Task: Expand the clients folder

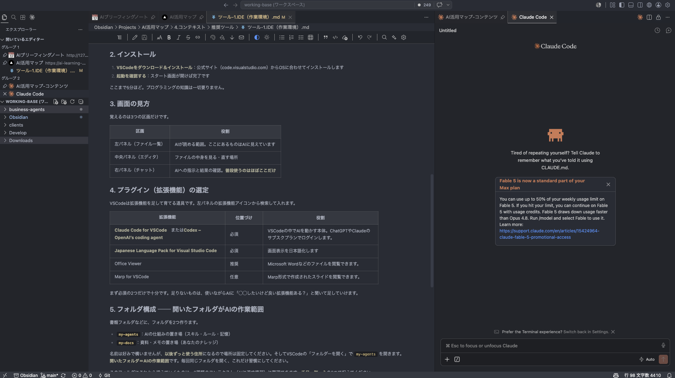Action: click(x=44, y=125)
